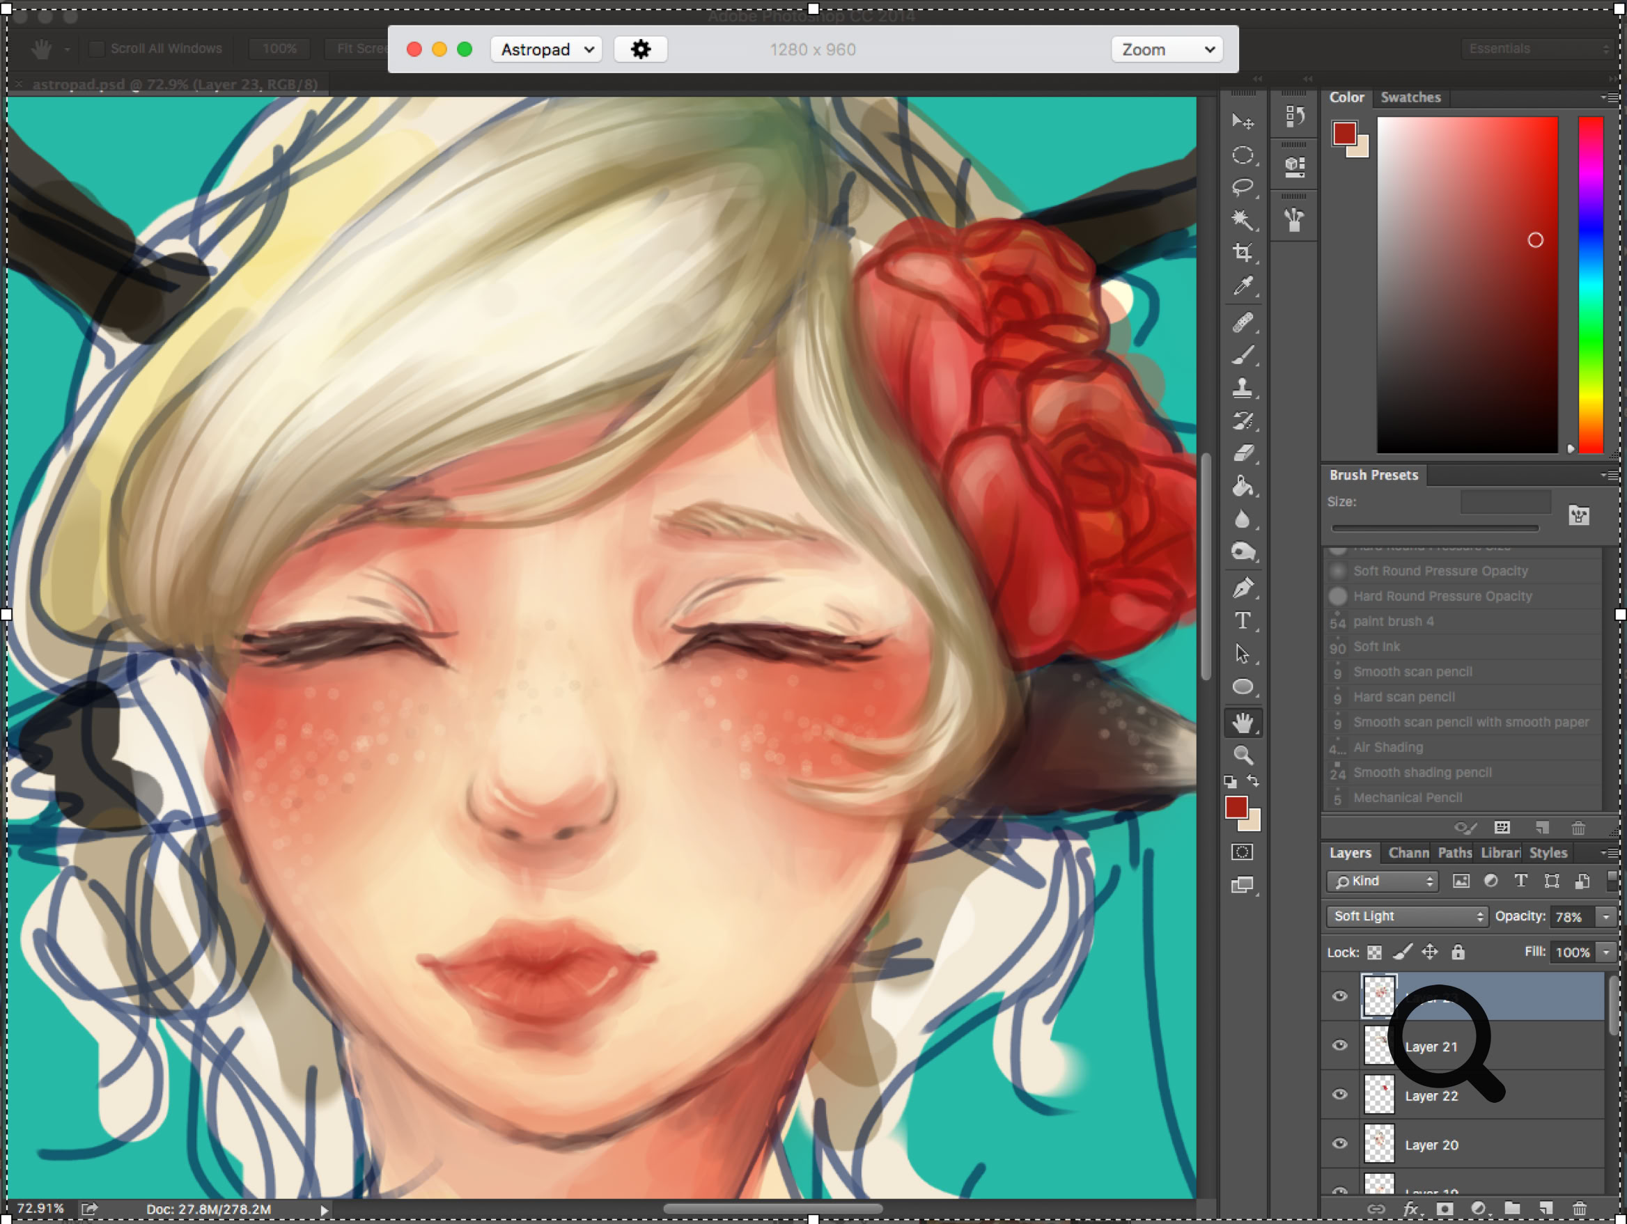Click the Layer 20 thumbnail
The image size is (1627, 1224).
[1379, 1144]
